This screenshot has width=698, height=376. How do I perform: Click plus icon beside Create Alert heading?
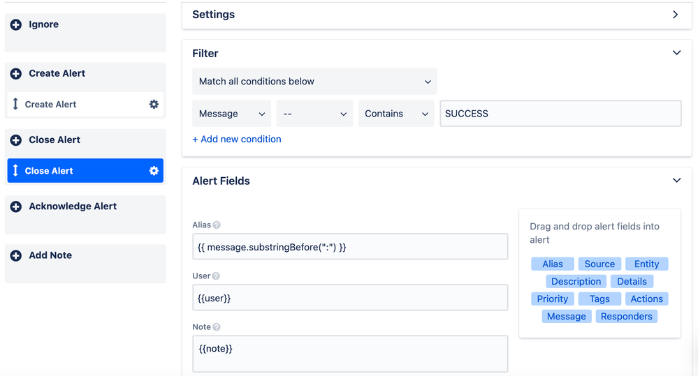16,74
